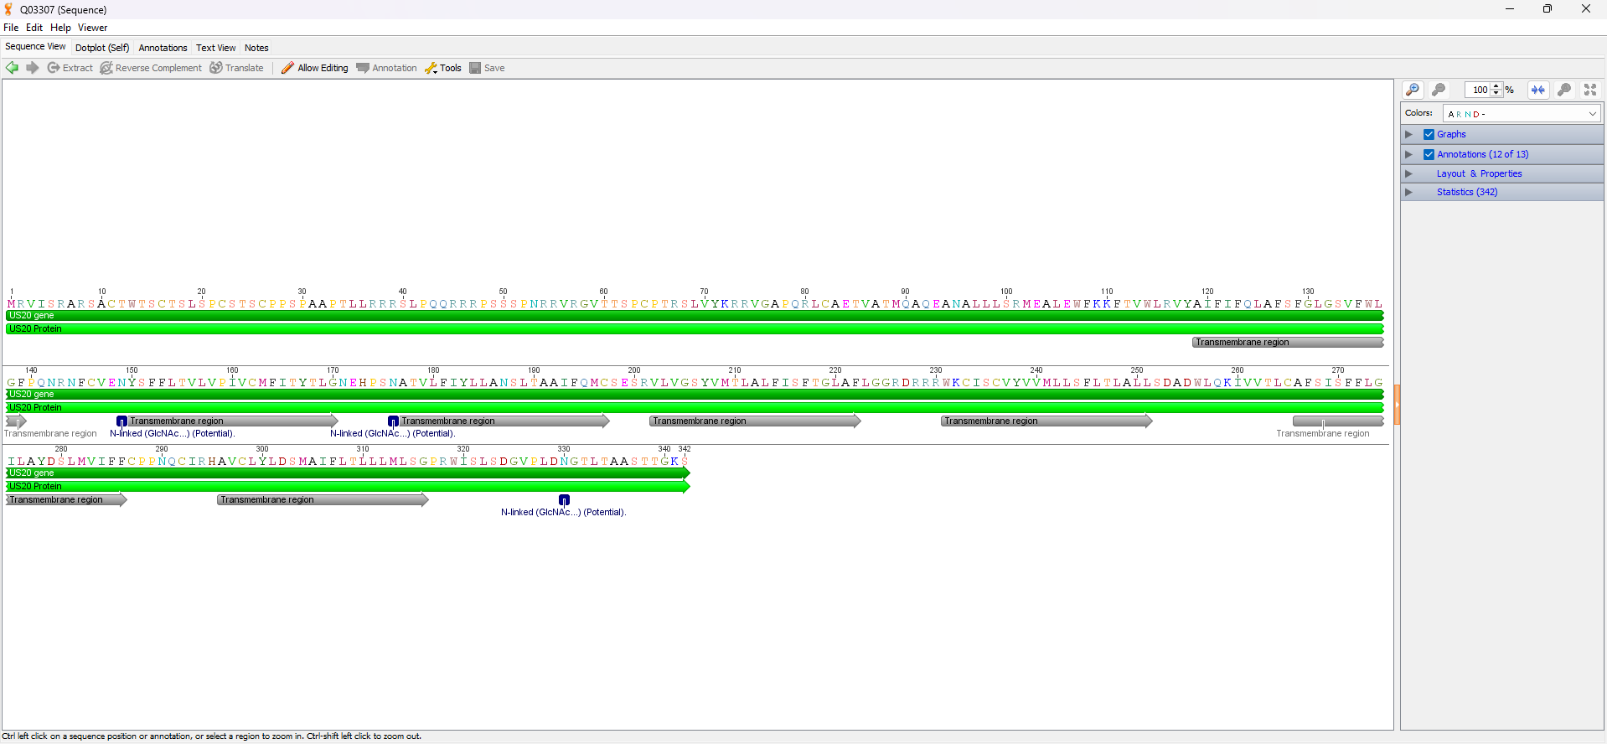Select the US20 Protein annotation bar
Viewport: 1607px width, 744px height.
tap(695, 328)
